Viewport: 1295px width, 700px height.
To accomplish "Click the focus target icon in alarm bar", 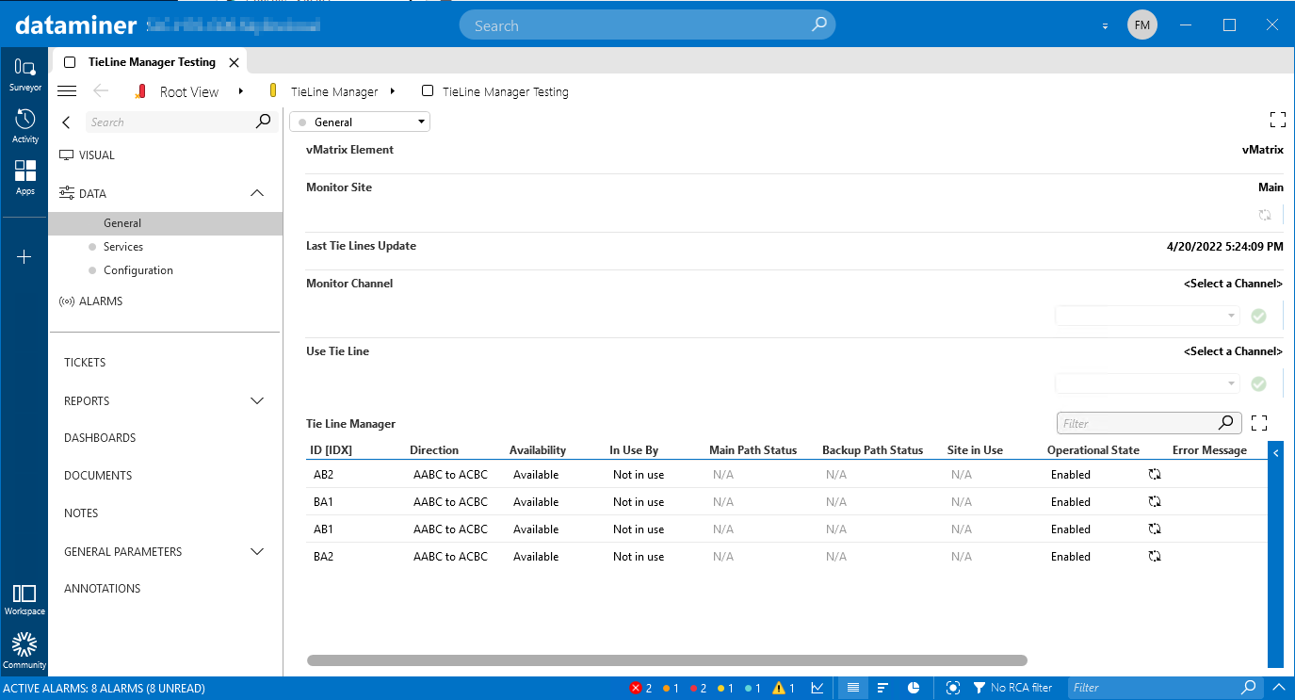I will [x=953, y=688].
